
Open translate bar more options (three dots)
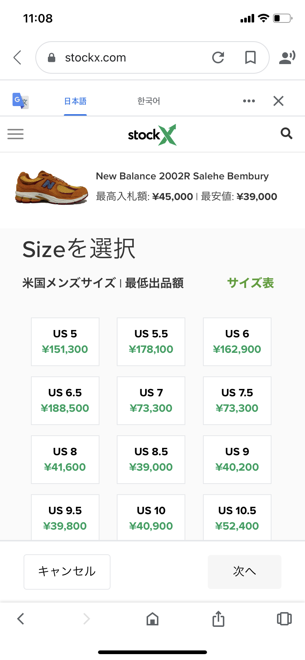(x=249, y=101)
